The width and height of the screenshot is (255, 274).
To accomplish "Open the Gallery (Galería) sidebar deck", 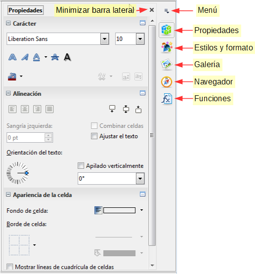I will (x=167, y=65).
